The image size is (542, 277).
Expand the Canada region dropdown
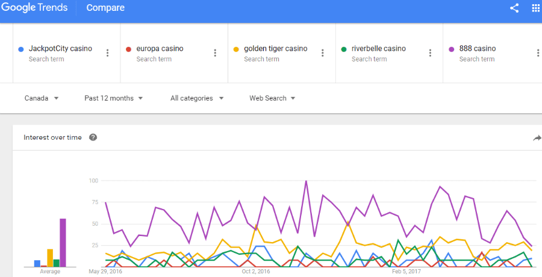[42, 98]
